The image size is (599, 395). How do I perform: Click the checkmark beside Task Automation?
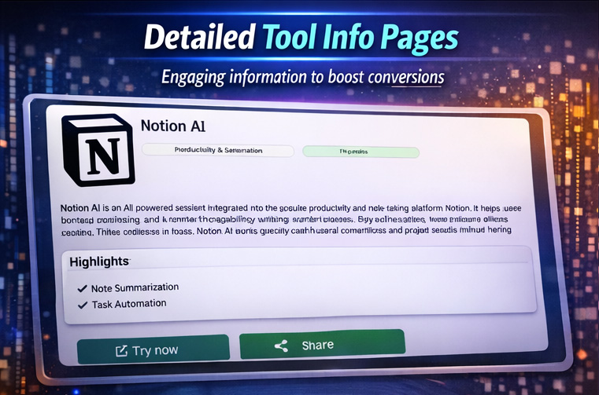83,305
